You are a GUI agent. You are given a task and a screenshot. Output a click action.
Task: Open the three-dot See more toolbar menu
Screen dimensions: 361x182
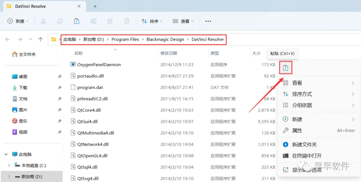208,21
